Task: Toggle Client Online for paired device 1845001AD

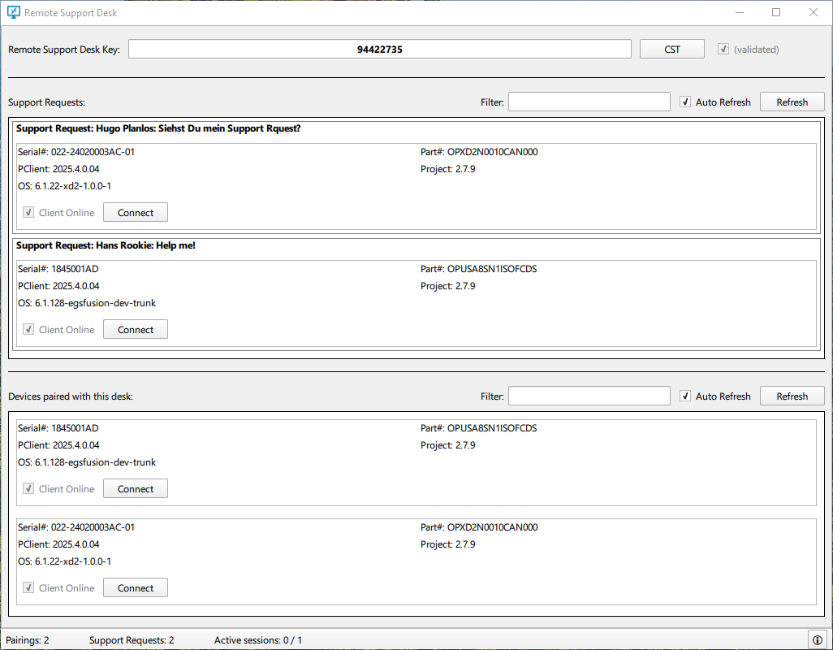Action: pos(28,489)
